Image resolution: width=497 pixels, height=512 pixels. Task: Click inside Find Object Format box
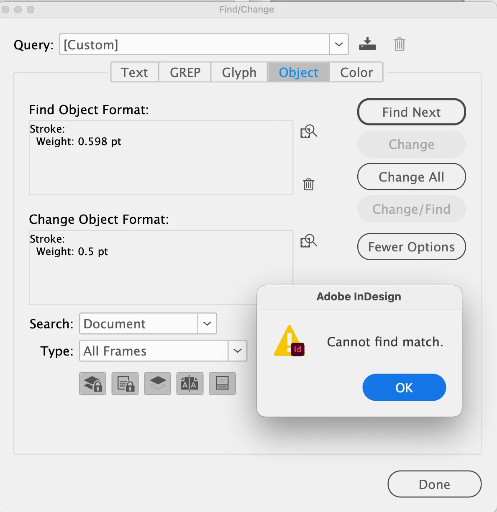point(161,158)
